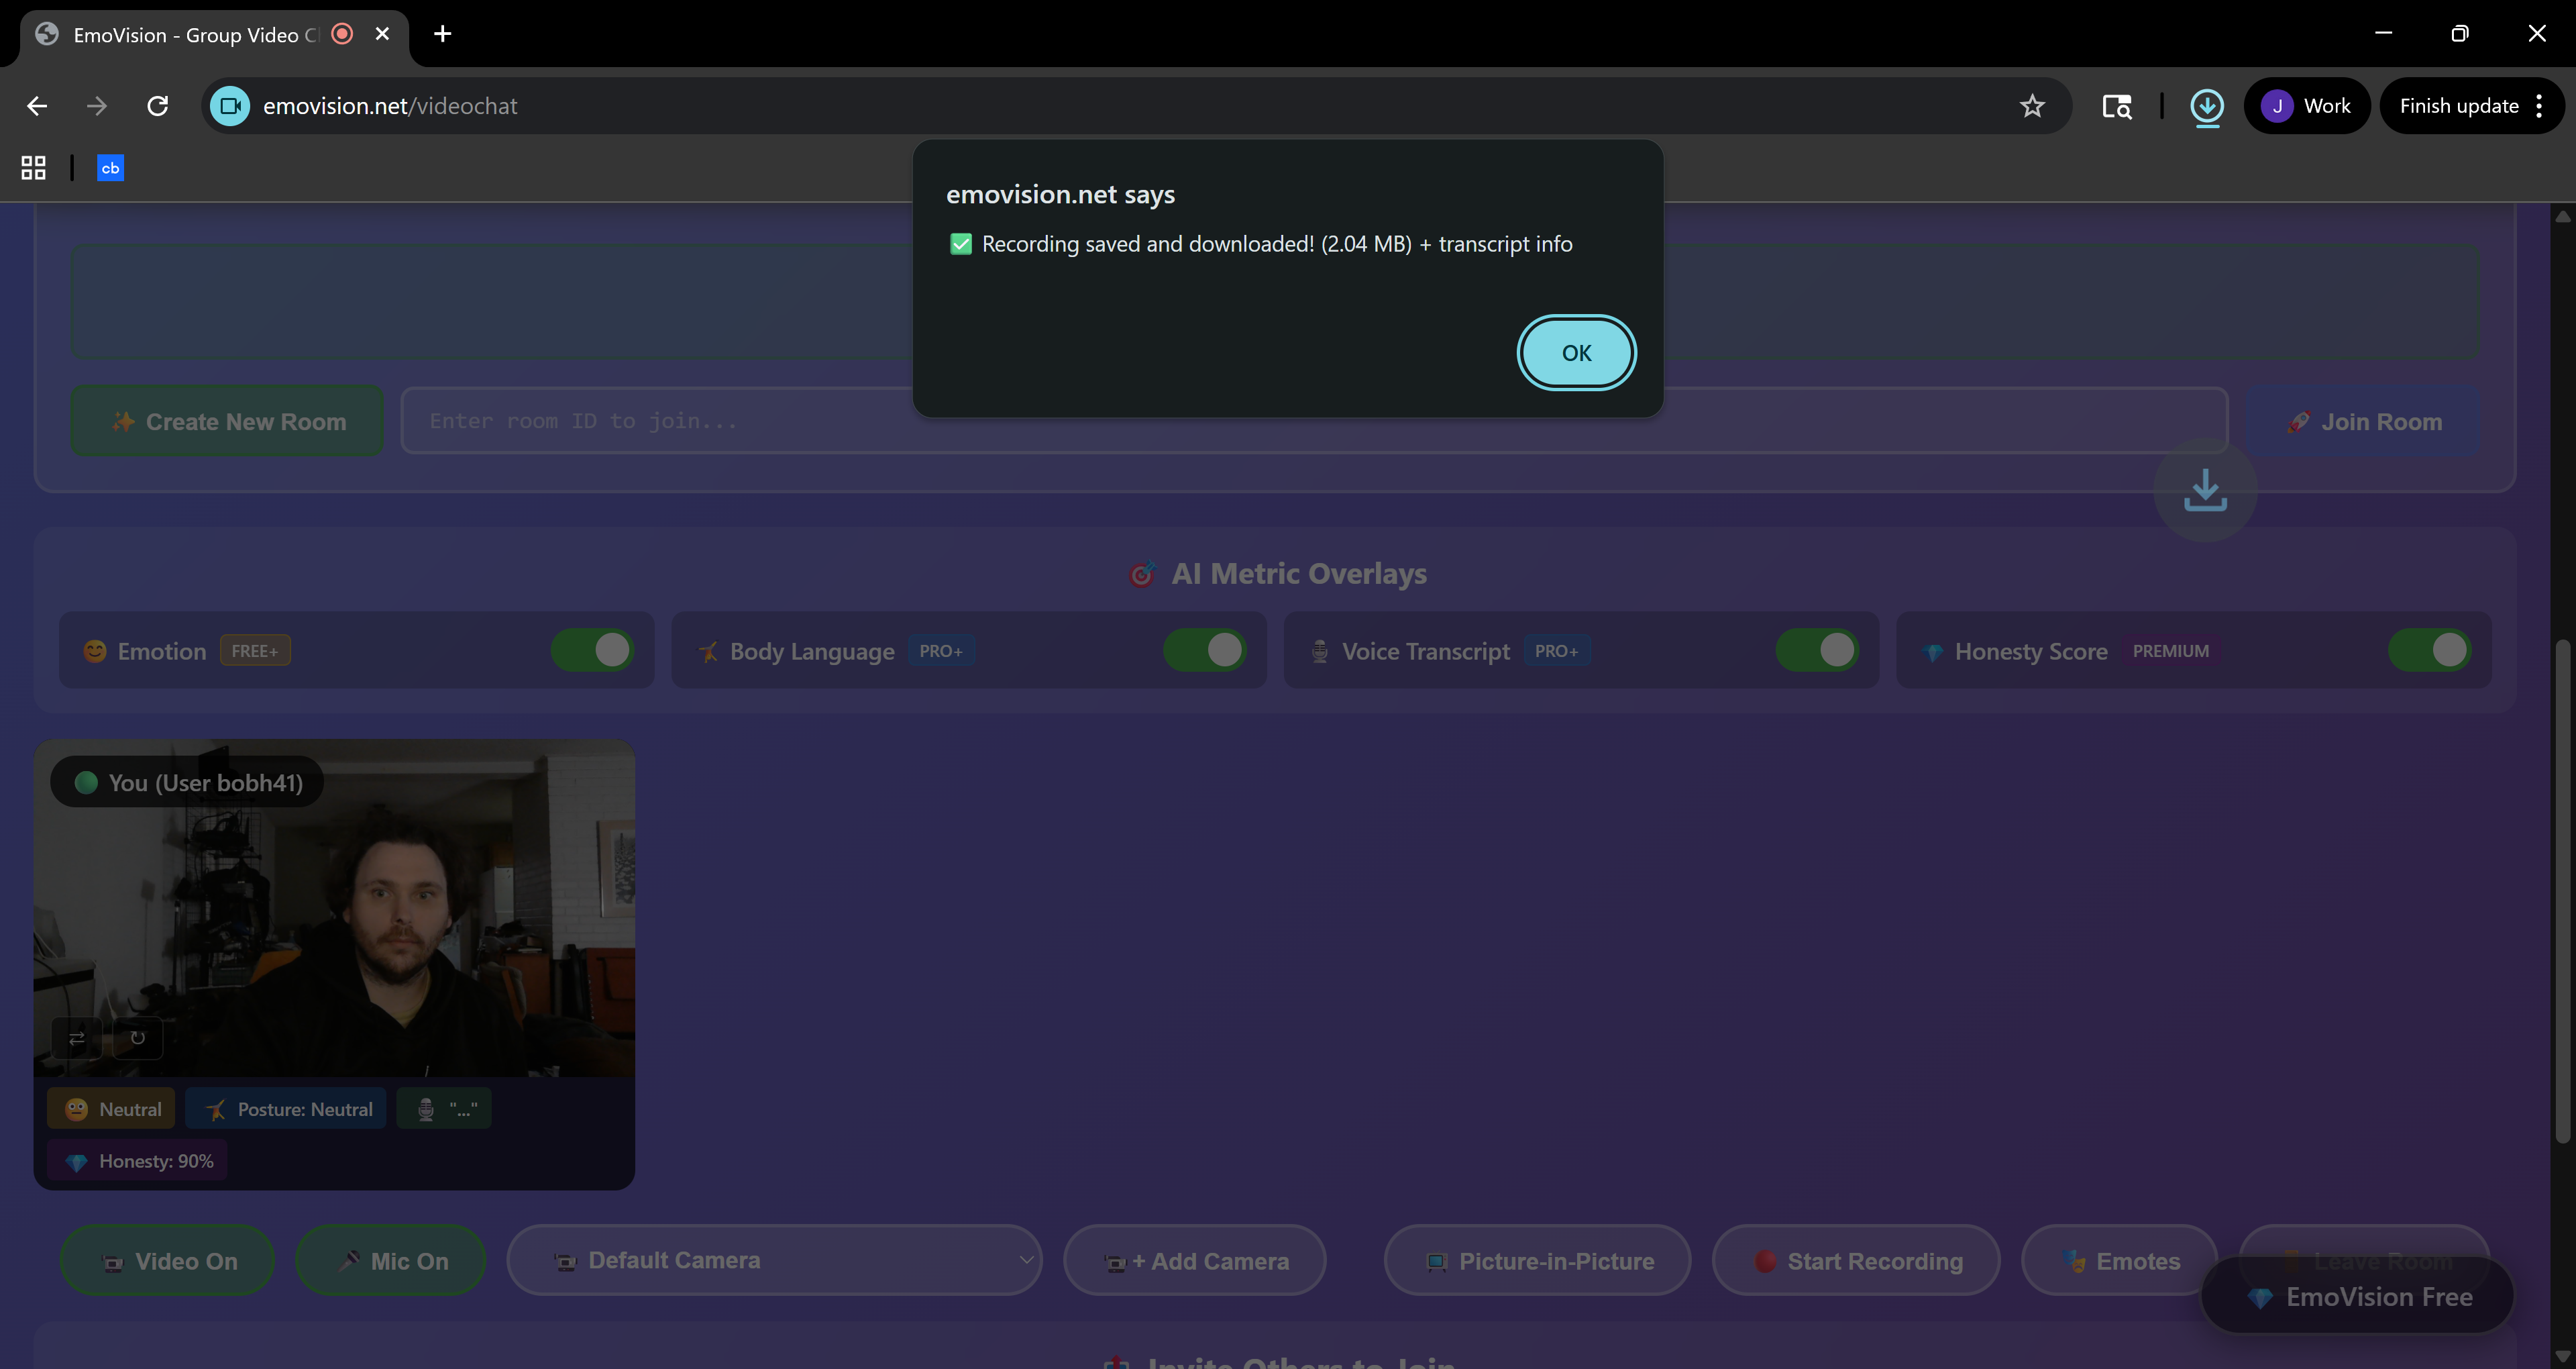
Task: Dismiss the dialog by clicking OK
Action: point(1576,352)
